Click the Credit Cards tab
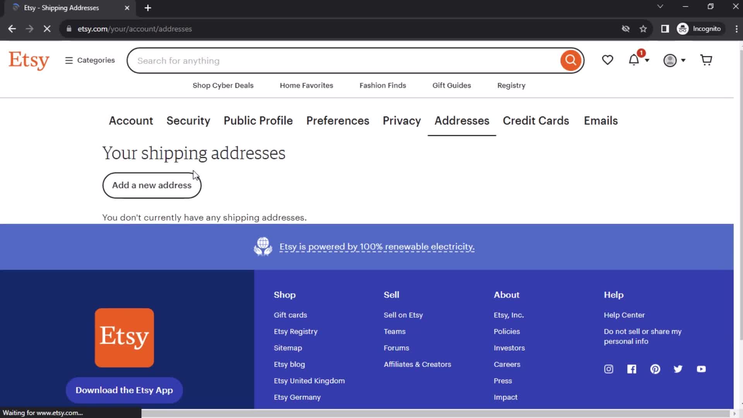The width and height of the screenshot is (743, 418). click(536, 120)
